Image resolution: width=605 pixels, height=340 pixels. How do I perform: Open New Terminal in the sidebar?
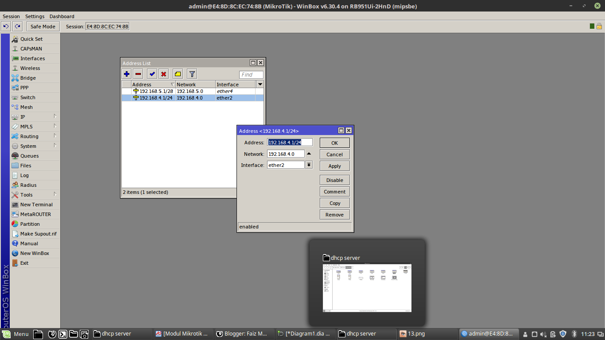[35, 205]
